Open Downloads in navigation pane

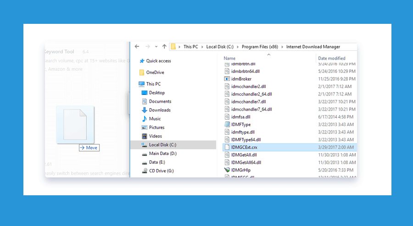coord(160,110)
